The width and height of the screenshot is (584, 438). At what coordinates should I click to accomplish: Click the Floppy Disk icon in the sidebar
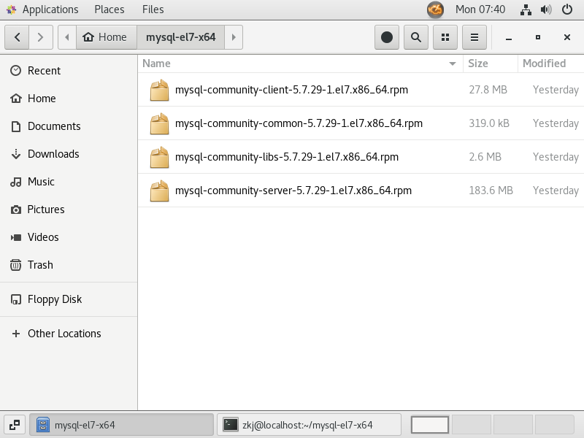point(15,299)
